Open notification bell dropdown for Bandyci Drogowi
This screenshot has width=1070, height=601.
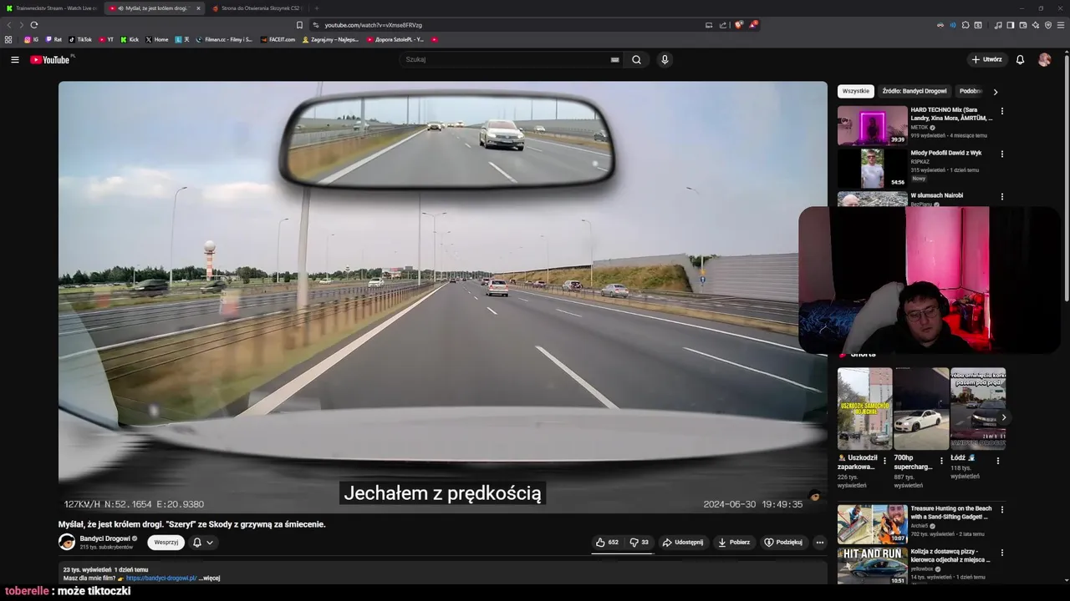coord(202,543)
